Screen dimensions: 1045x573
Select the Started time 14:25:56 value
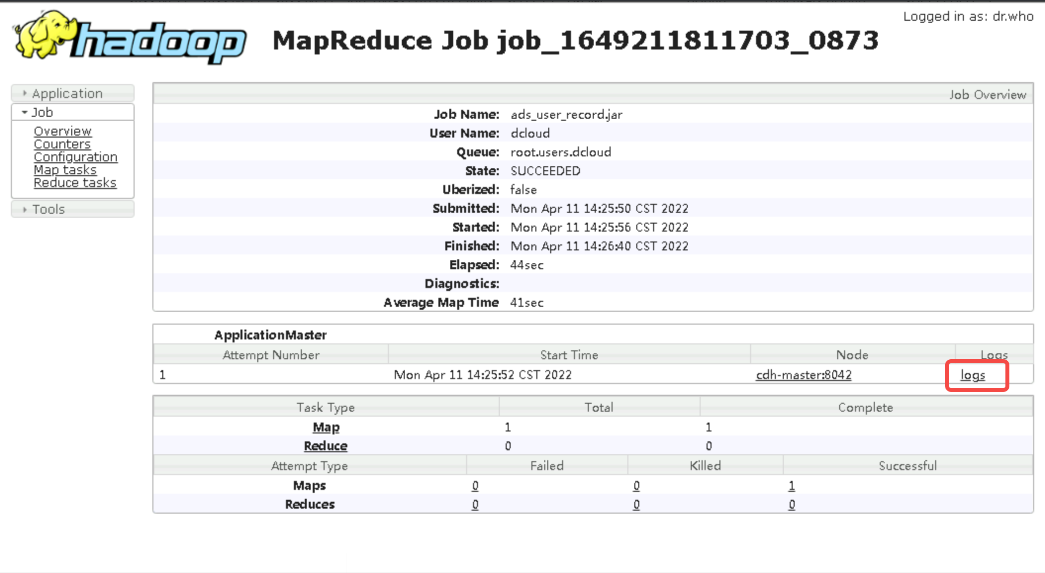point(599,227)
